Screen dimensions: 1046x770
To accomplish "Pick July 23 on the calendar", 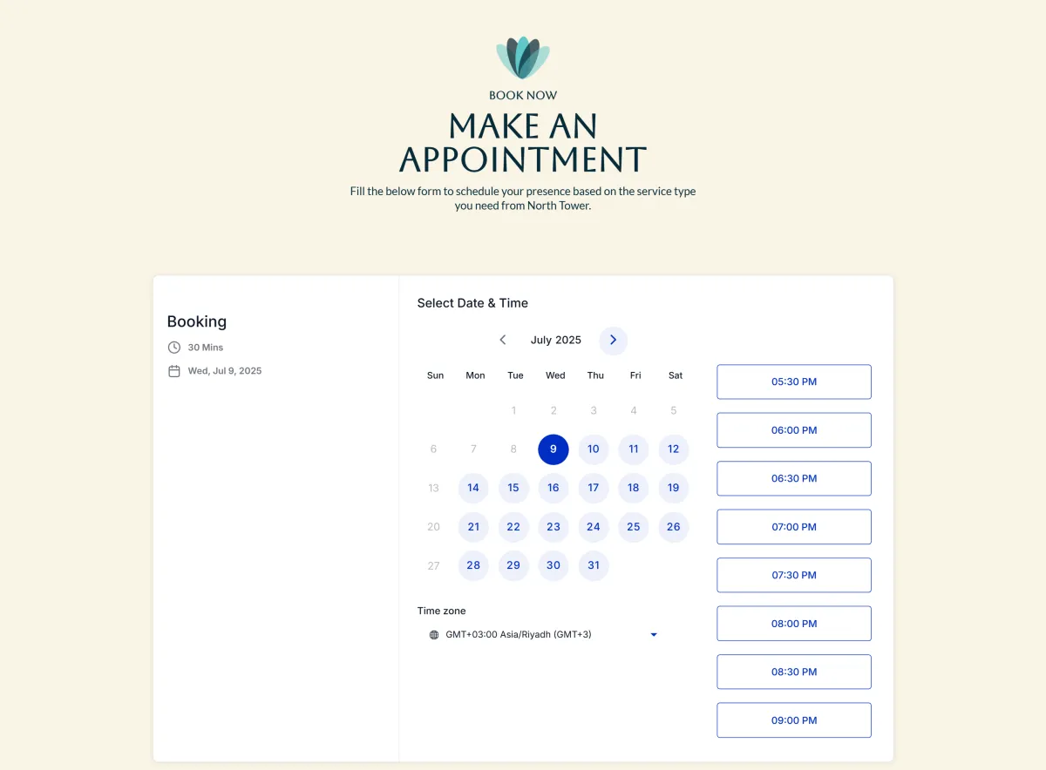I will click(554, 527).
